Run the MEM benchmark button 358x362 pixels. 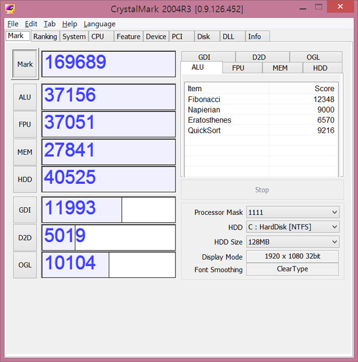[x=25, y=152]
